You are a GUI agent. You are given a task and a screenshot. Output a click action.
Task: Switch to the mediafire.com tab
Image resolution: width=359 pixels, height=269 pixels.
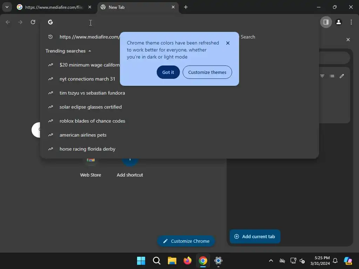(x=54, y=7)
